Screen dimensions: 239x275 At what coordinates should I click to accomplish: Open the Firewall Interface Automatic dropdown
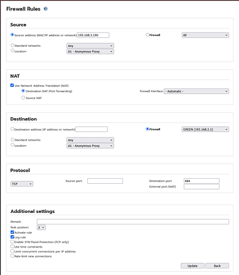coord(196,91)
